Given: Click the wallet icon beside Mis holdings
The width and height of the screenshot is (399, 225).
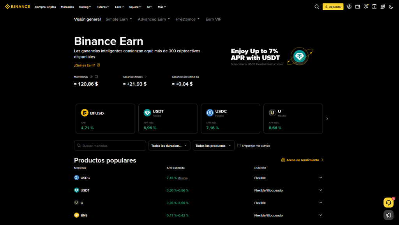Looking at the screenshot, I should pyautogui.click(x=96, y=77).
